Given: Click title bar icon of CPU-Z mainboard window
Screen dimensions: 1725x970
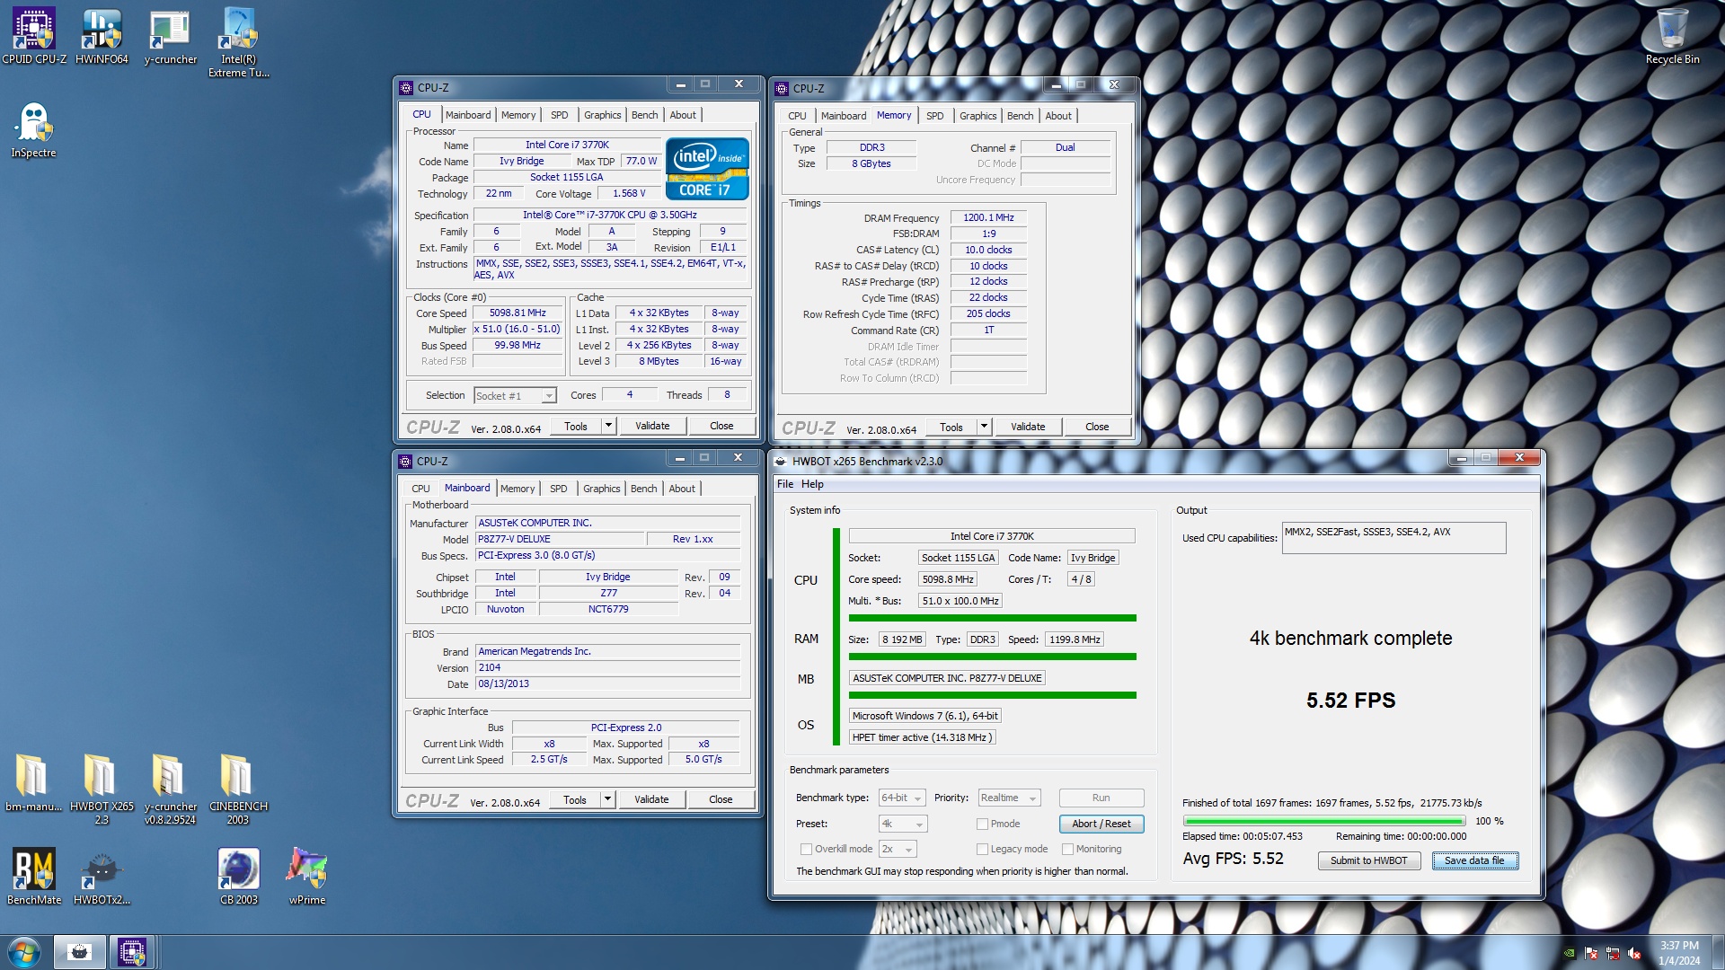Looking at the screenshot, I should coord(405,462).
